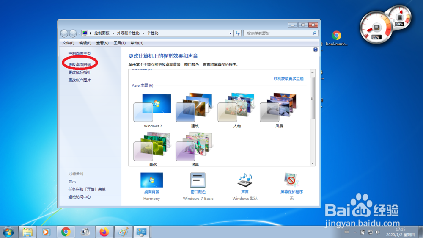This screenshot has width=423, height=238.
Task: Open the bookmark Chrome shortcut on the desktop
Action: click(336, 39)
